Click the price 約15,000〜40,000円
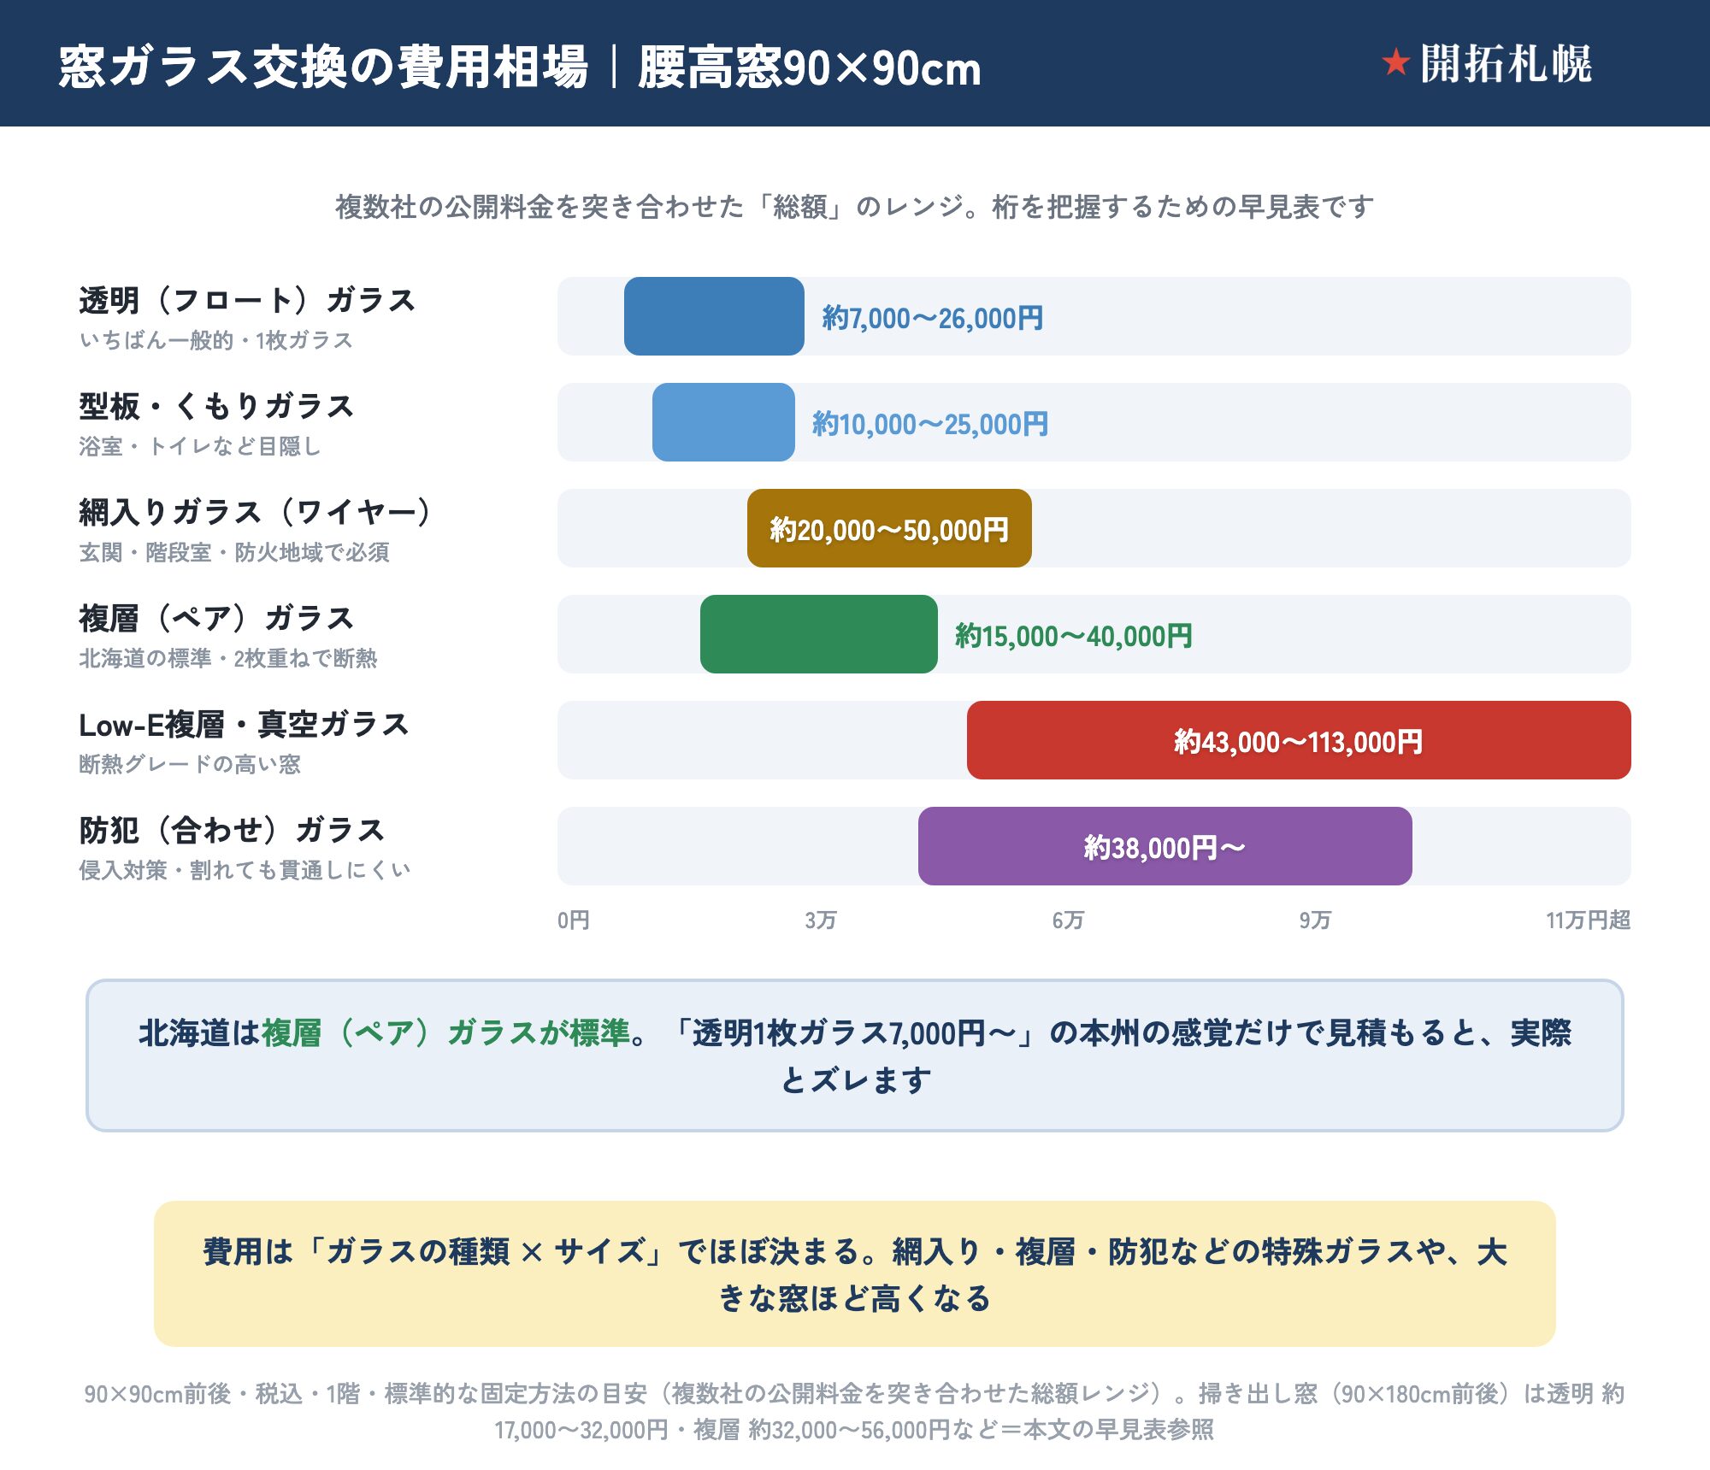The width and height of the screenshot is (1710, 1470). click(x=1074, y=636)
